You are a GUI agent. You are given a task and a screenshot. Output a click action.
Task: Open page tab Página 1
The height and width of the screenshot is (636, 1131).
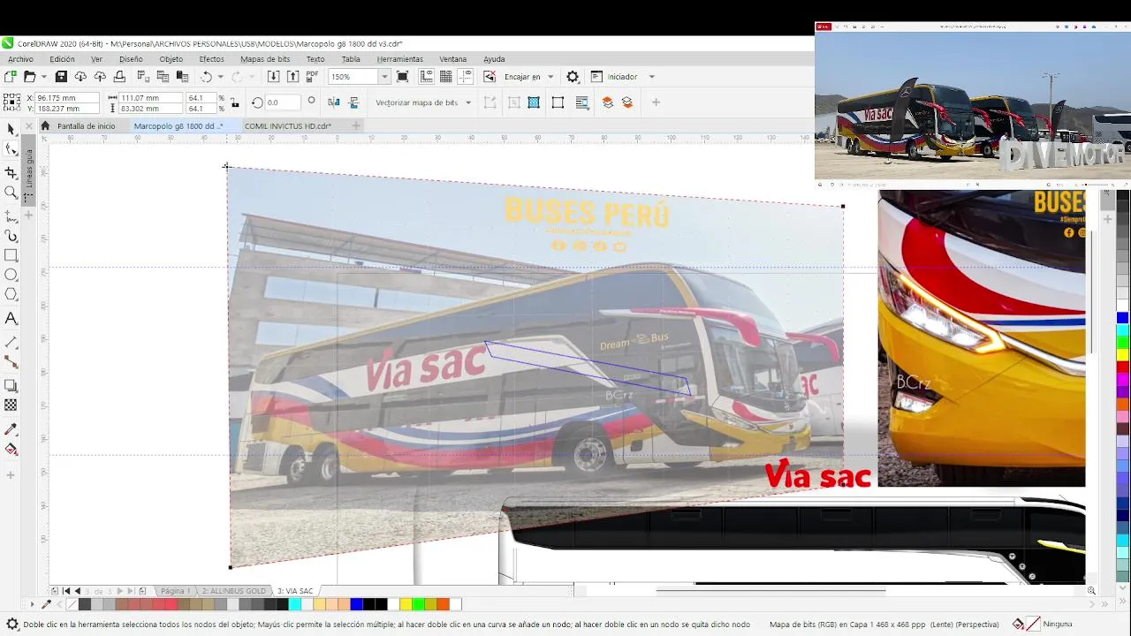coord(174,591)
